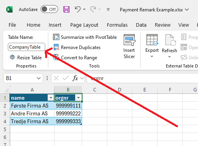
Task: Select cell with 999999333
Action: (68, 121)
